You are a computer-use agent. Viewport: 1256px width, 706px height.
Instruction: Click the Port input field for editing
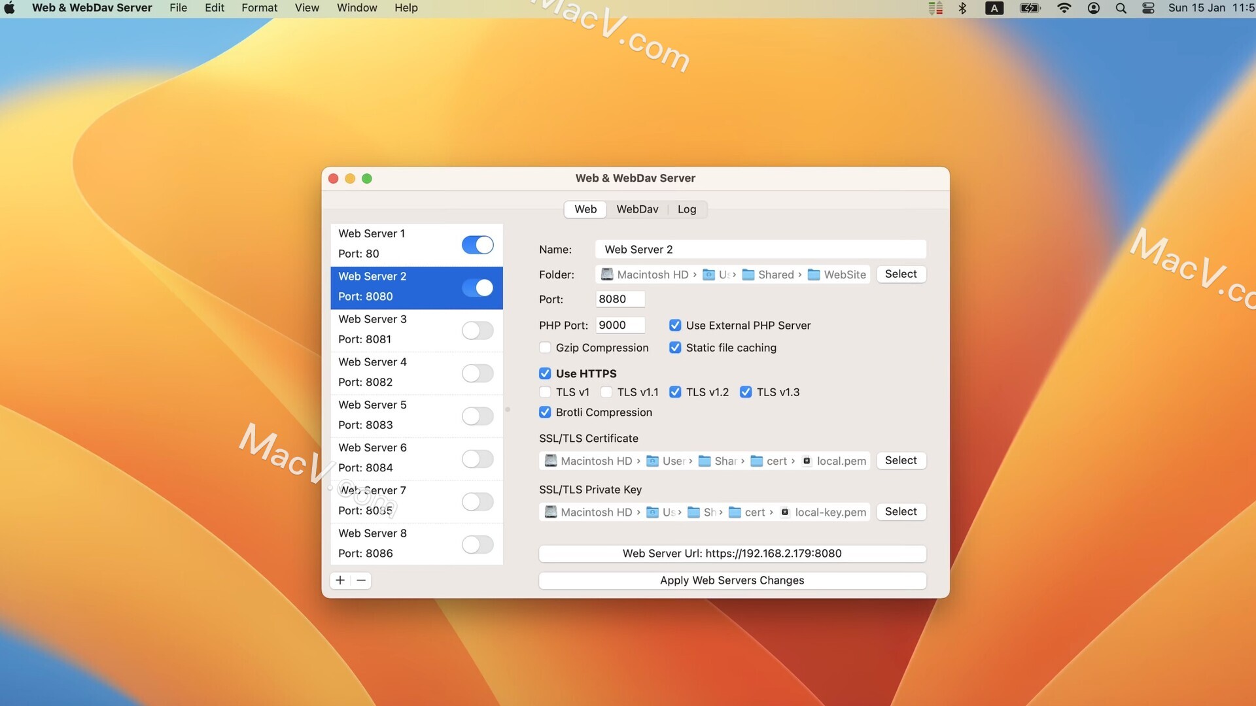click(619, 299)
